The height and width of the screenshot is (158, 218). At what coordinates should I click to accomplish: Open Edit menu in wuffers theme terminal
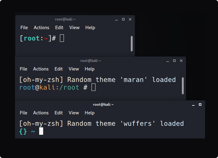click(x=59, y=113)
